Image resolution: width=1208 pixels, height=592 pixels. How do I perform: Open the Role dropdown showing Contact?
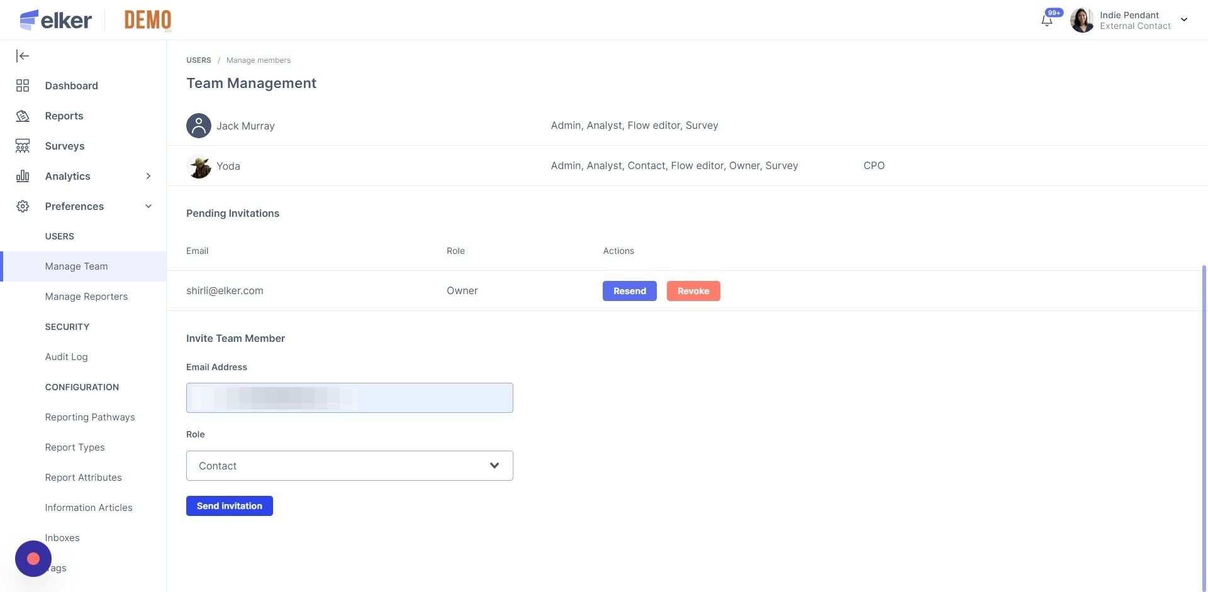click(x=349, y=466)
